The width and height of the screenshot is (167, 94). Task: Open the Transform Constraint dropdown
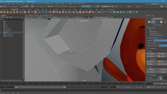pyautogui.click(x=163, y=46)
